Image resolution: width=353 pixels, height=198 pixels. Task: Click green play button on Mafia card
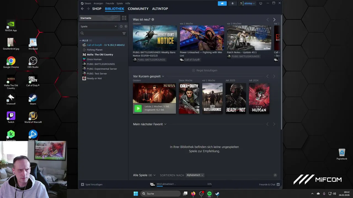pos(138,108)
